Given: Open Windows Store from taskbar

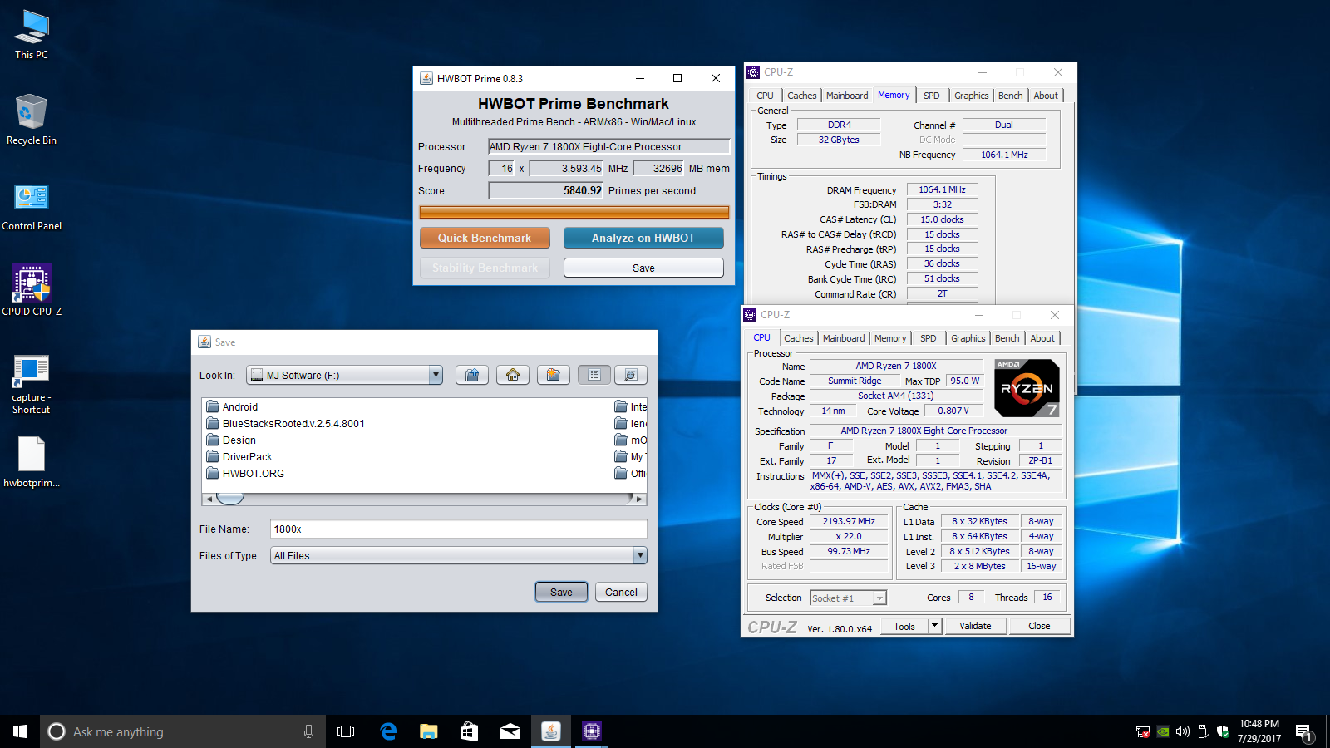Looking at the screenshot, I should tap(469, 731).
